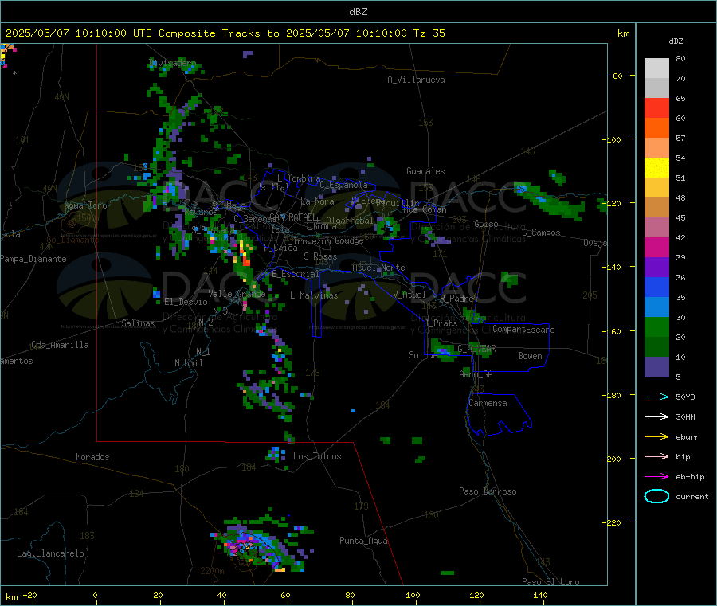This screenshot has width=717, height=606.
Task: Click the Tropezon Goudge label
Action: click(328, 240)
